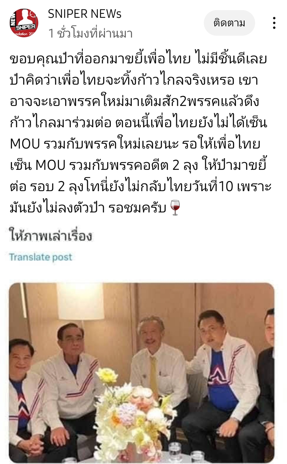Viewport: 287px width, 464px height.
Task: Open the three-dot more options menu
Action: tap(274, 23)
